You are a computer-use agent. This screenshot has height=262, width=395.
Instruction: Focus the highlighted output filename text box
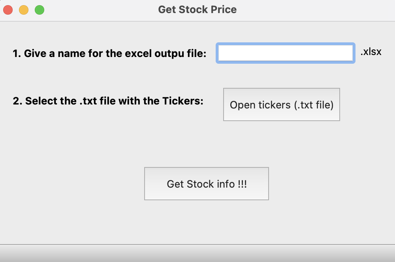285,53
